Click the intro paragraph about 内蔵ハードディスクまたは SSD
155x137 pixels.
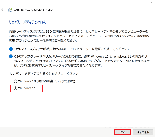point(79,36)
